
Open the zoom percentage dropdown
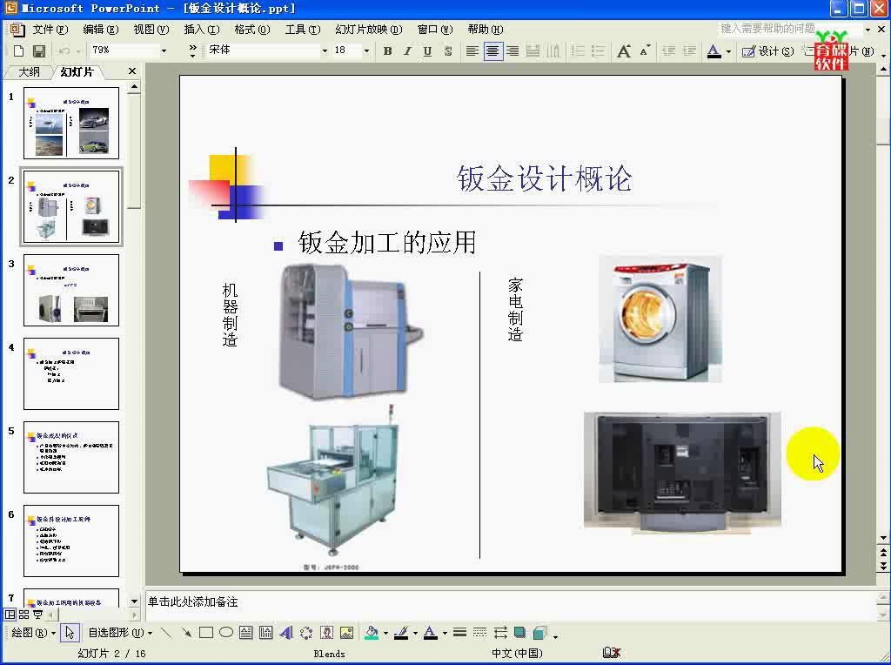click(164, 51)
